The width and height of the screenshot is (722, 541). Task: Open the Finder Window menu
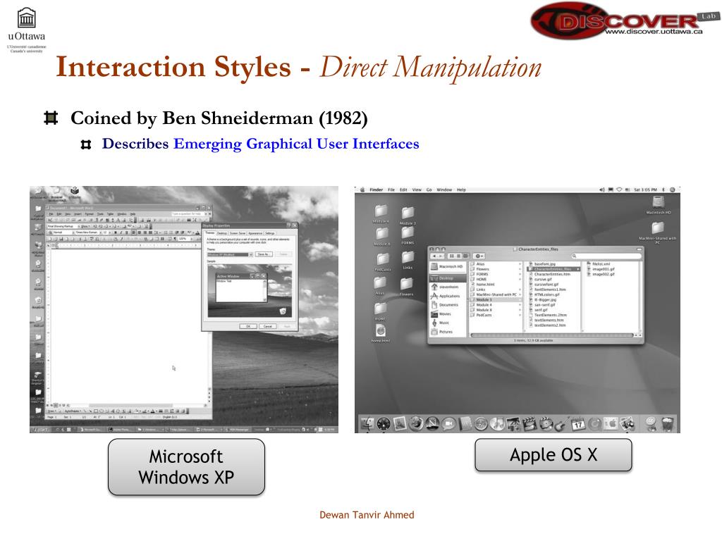click(x=444, y=189)
